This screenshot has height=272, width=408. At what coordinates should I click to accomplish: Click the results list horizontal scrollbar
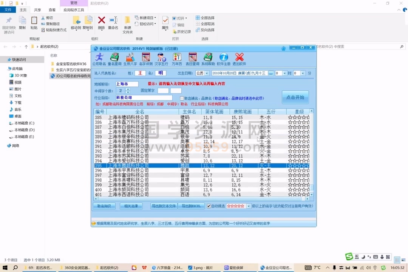coord(201,199)
